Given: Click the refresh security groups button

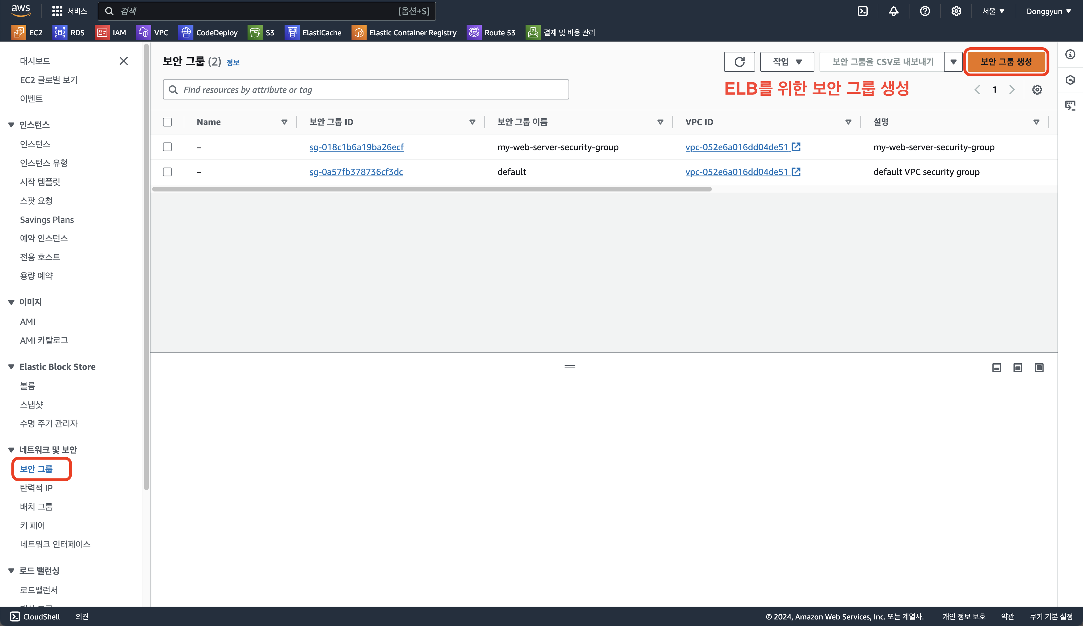Looking at the screenshot, I should [739, 62].
